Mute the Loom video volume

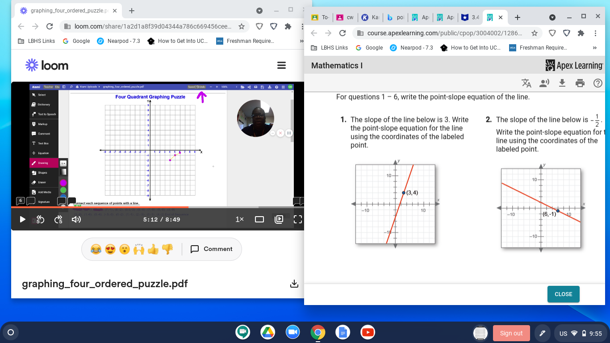[x=76, y=219]
